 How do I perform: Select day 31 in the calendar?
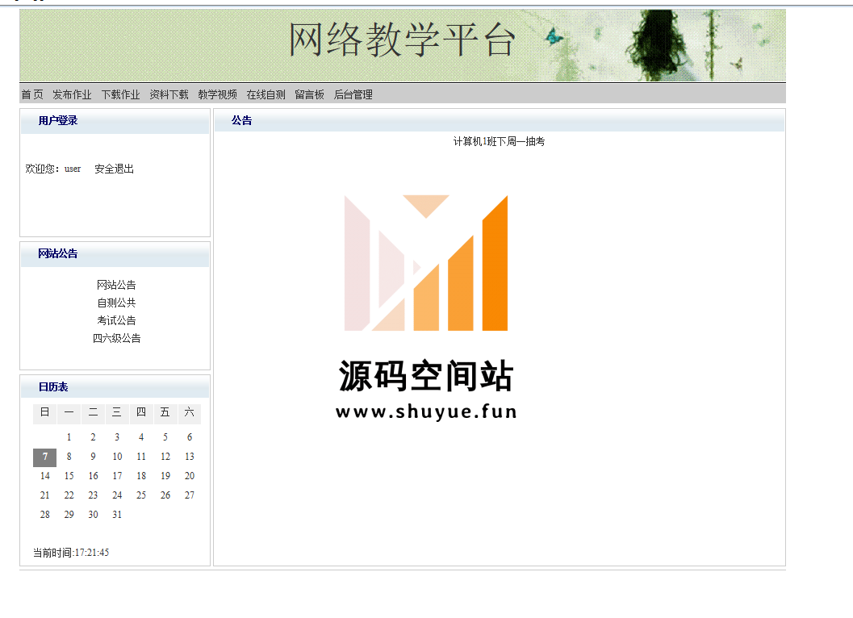coord(117,515)
